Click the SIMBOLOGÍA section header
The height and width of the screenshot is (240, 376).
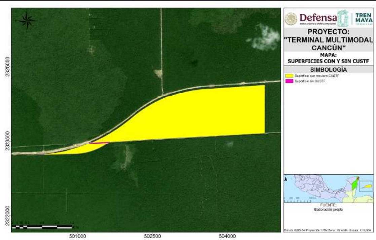click(x=329, y=69)
